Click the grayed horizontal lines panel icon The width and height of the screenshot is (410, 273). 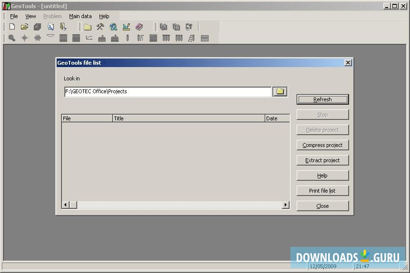tap(204, 39)
